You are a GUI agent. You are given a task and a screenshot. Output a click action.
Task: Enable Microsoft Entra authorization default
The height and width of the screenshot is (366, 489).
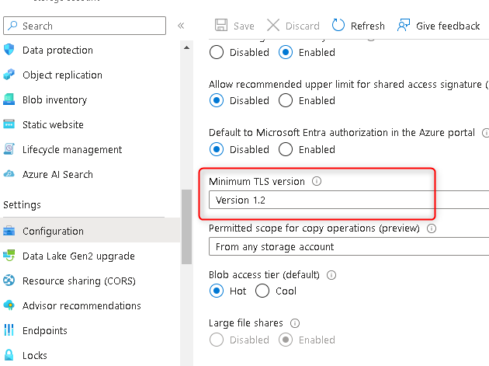click(286, 150)
